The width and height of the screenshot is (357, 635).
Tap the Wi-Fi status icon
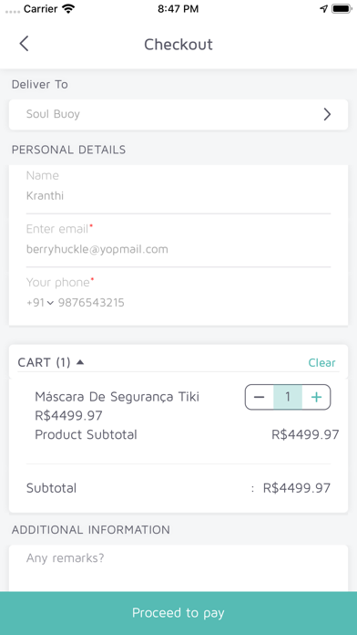coord(69,8)
